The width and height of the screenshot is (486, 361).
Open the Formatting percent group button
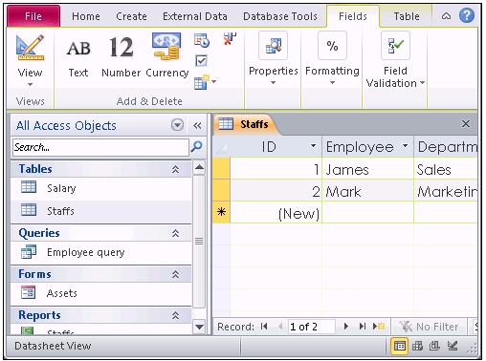point(332,58)
